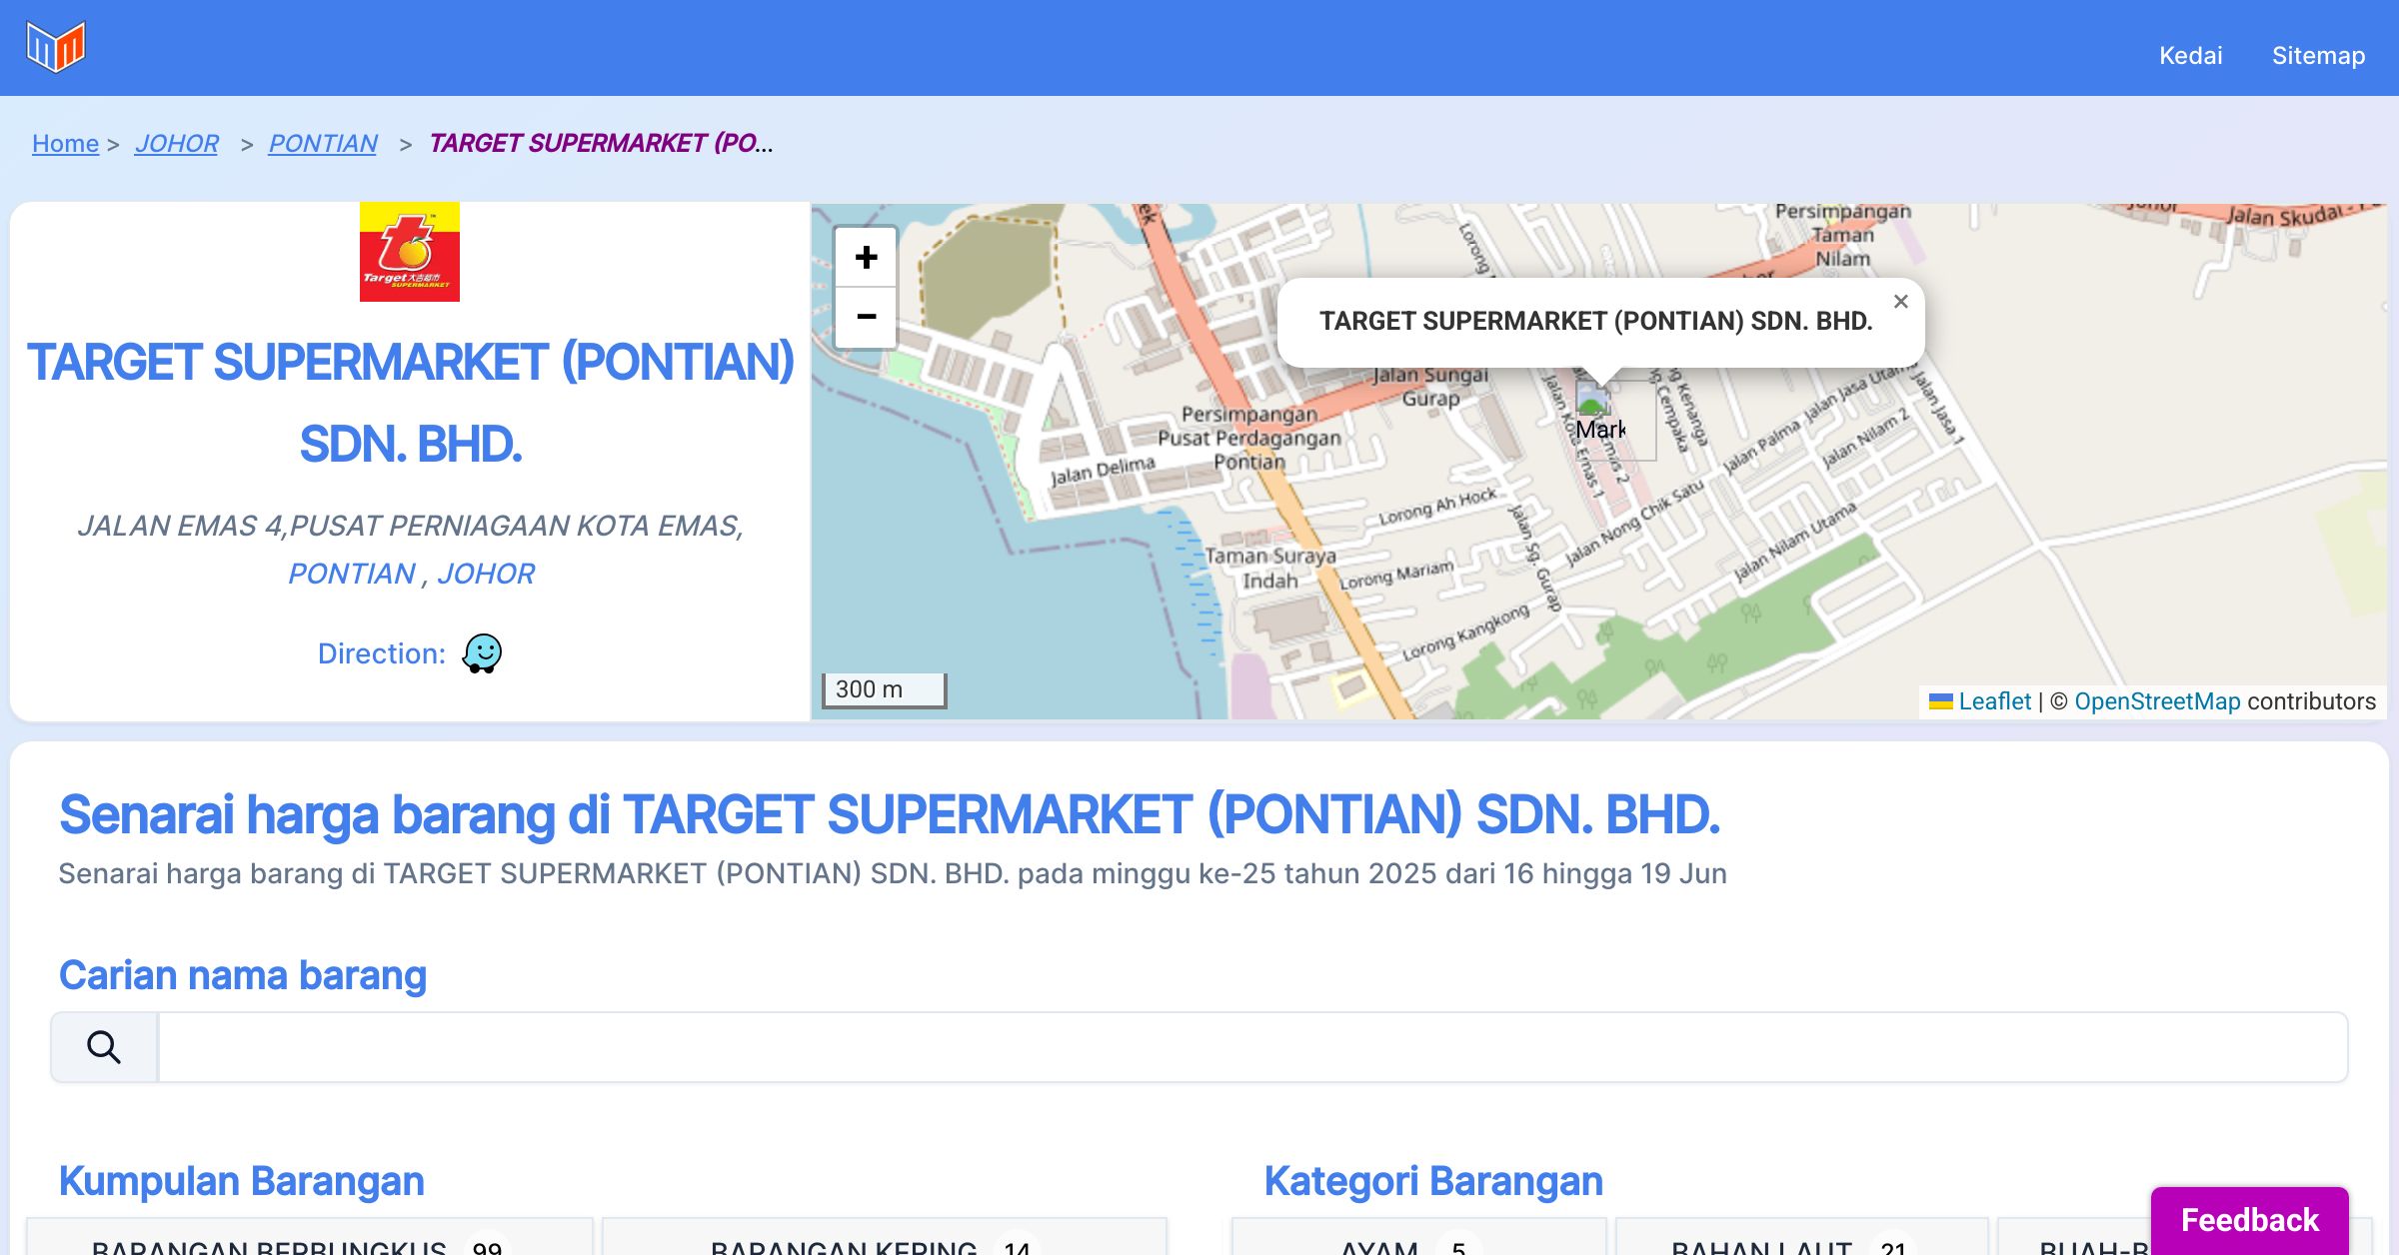This screenshot has width=2399, height=1255.
Task: Click JOHOR link in store address
Action: (486, 574)
